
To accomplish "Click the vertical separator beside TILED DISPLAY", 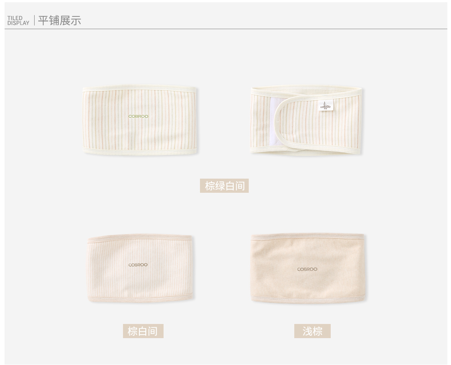I will coord(34,21).
